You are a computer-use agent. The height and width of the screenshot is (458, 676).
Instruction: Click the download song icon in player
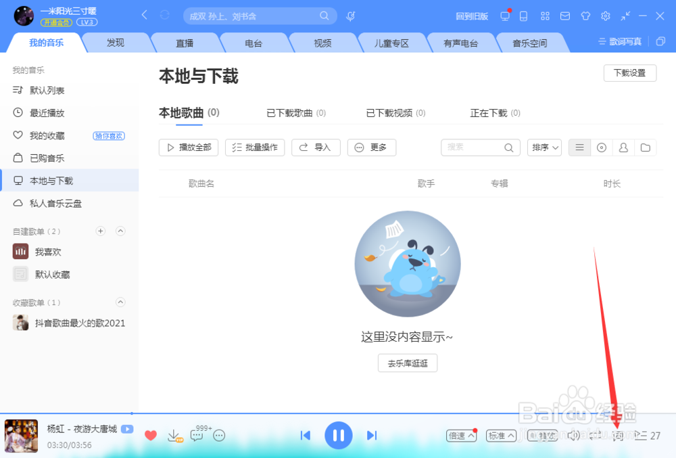[x=174, y=436]
